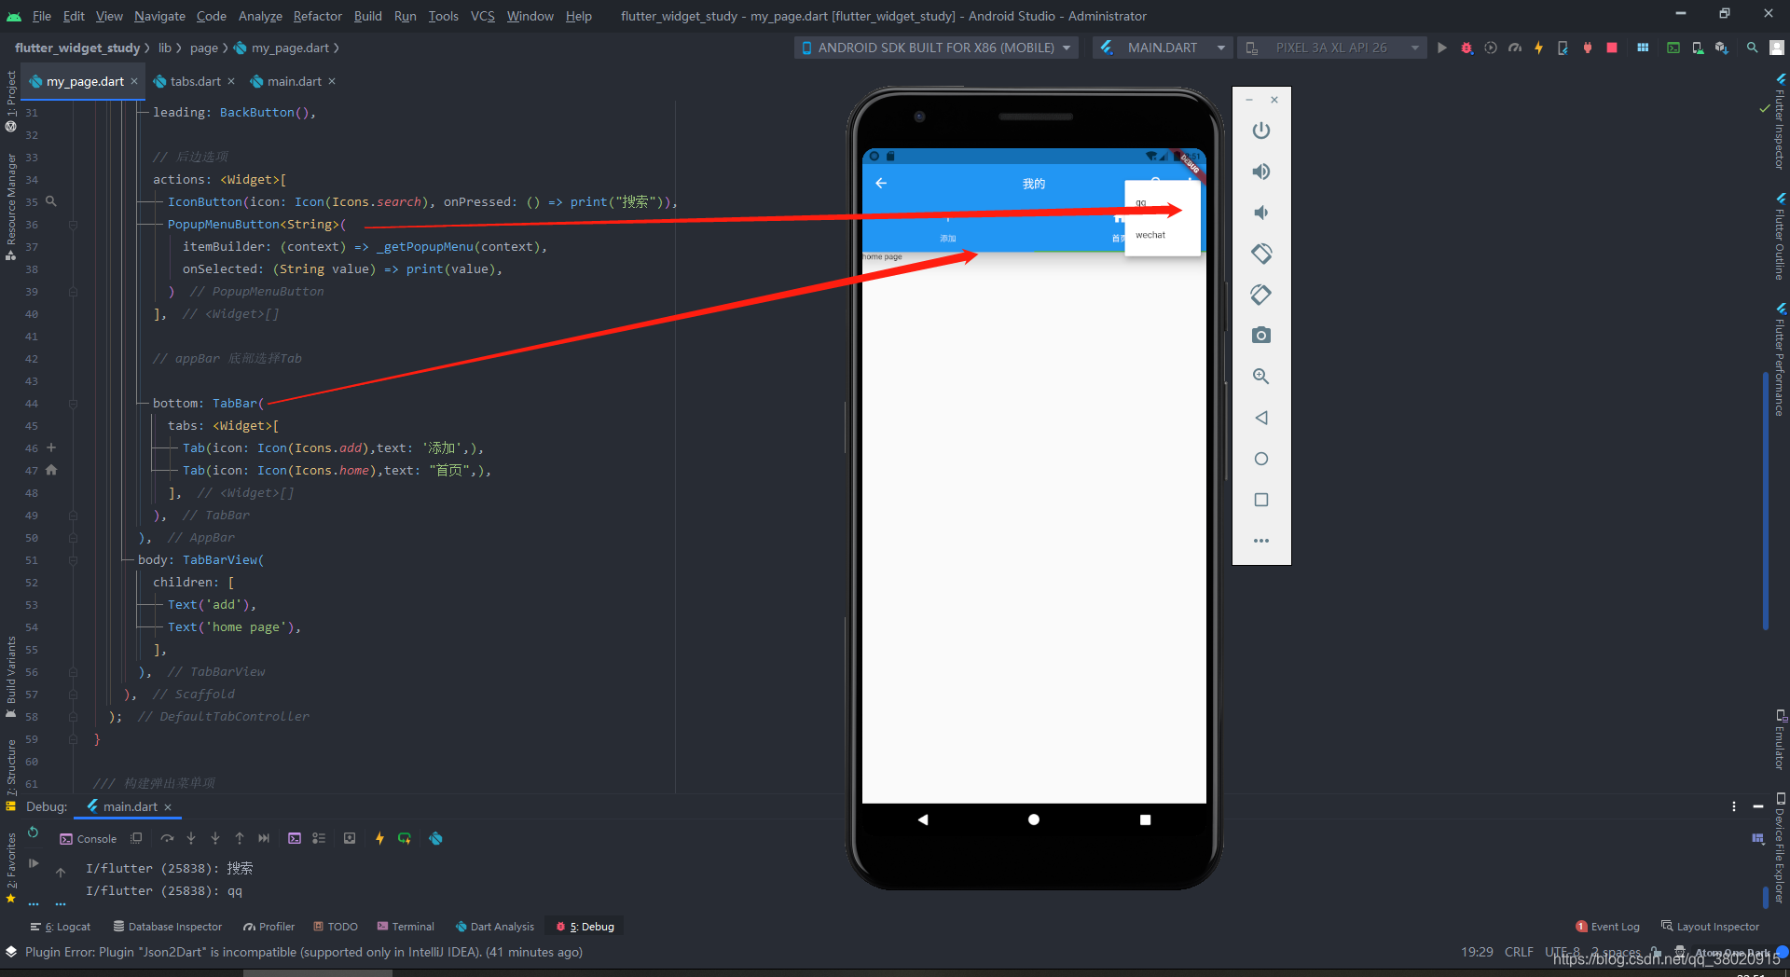The image size is (1790, 977).
Task: Lower the emulator volume
Action: (x=1261, y=213)
